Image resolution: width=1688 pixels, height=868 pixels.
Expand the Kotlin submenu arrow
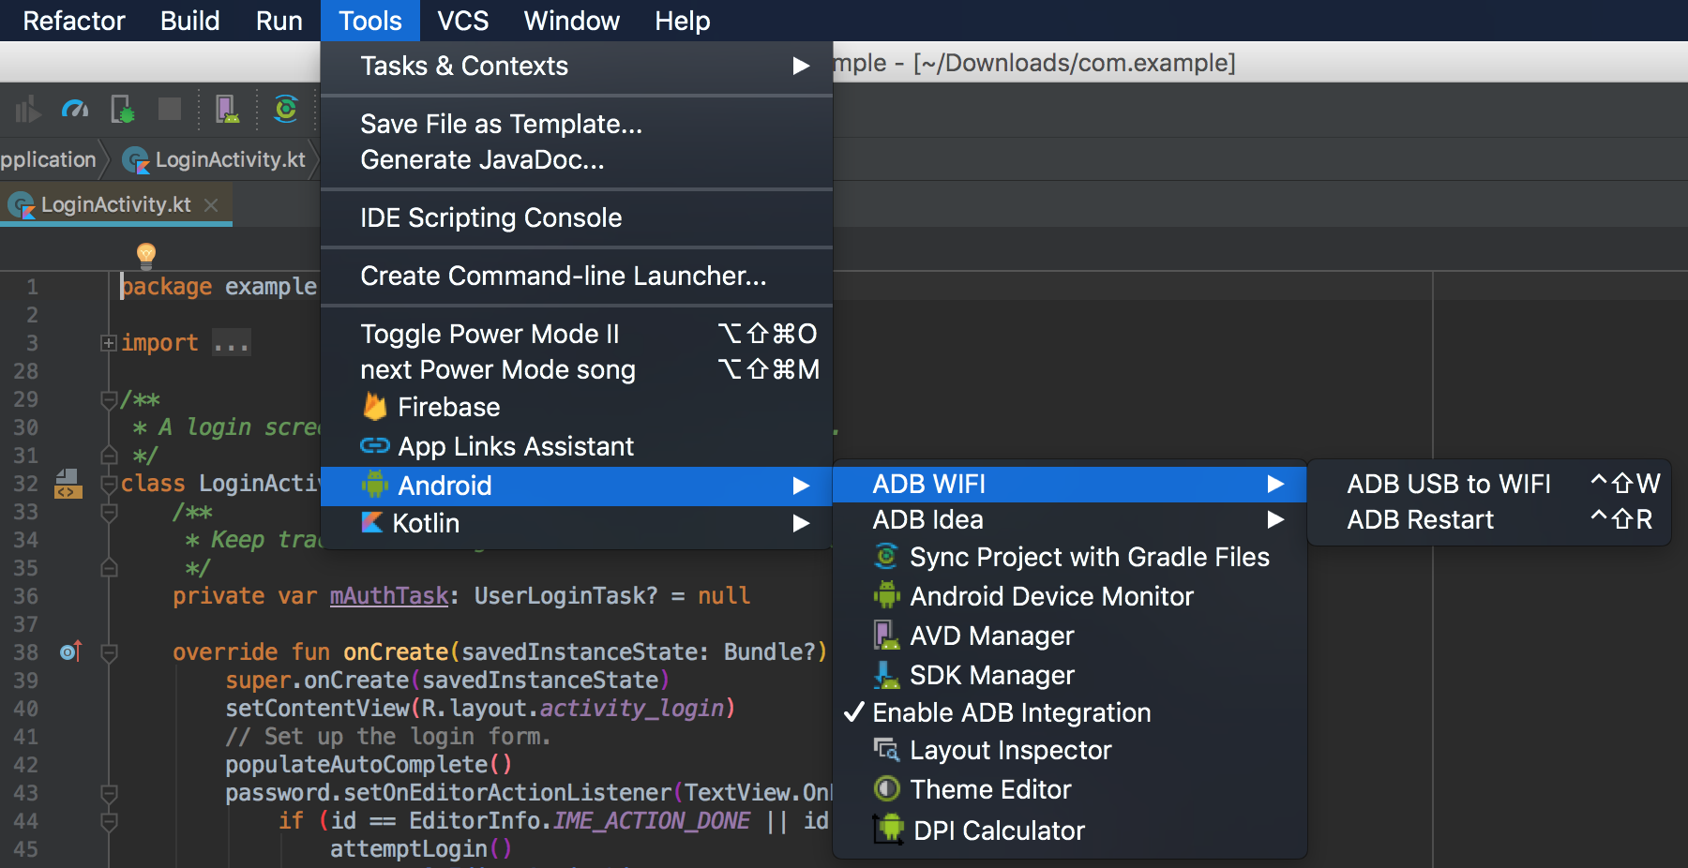801,523
